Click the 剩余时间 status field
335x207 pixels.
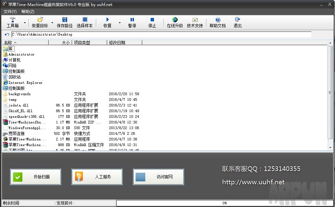pyautogui.click(x=28, y=203)
